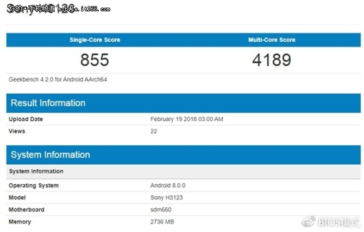Select the model value Sony H3123

pyautogui.click(x=166, y=197)
